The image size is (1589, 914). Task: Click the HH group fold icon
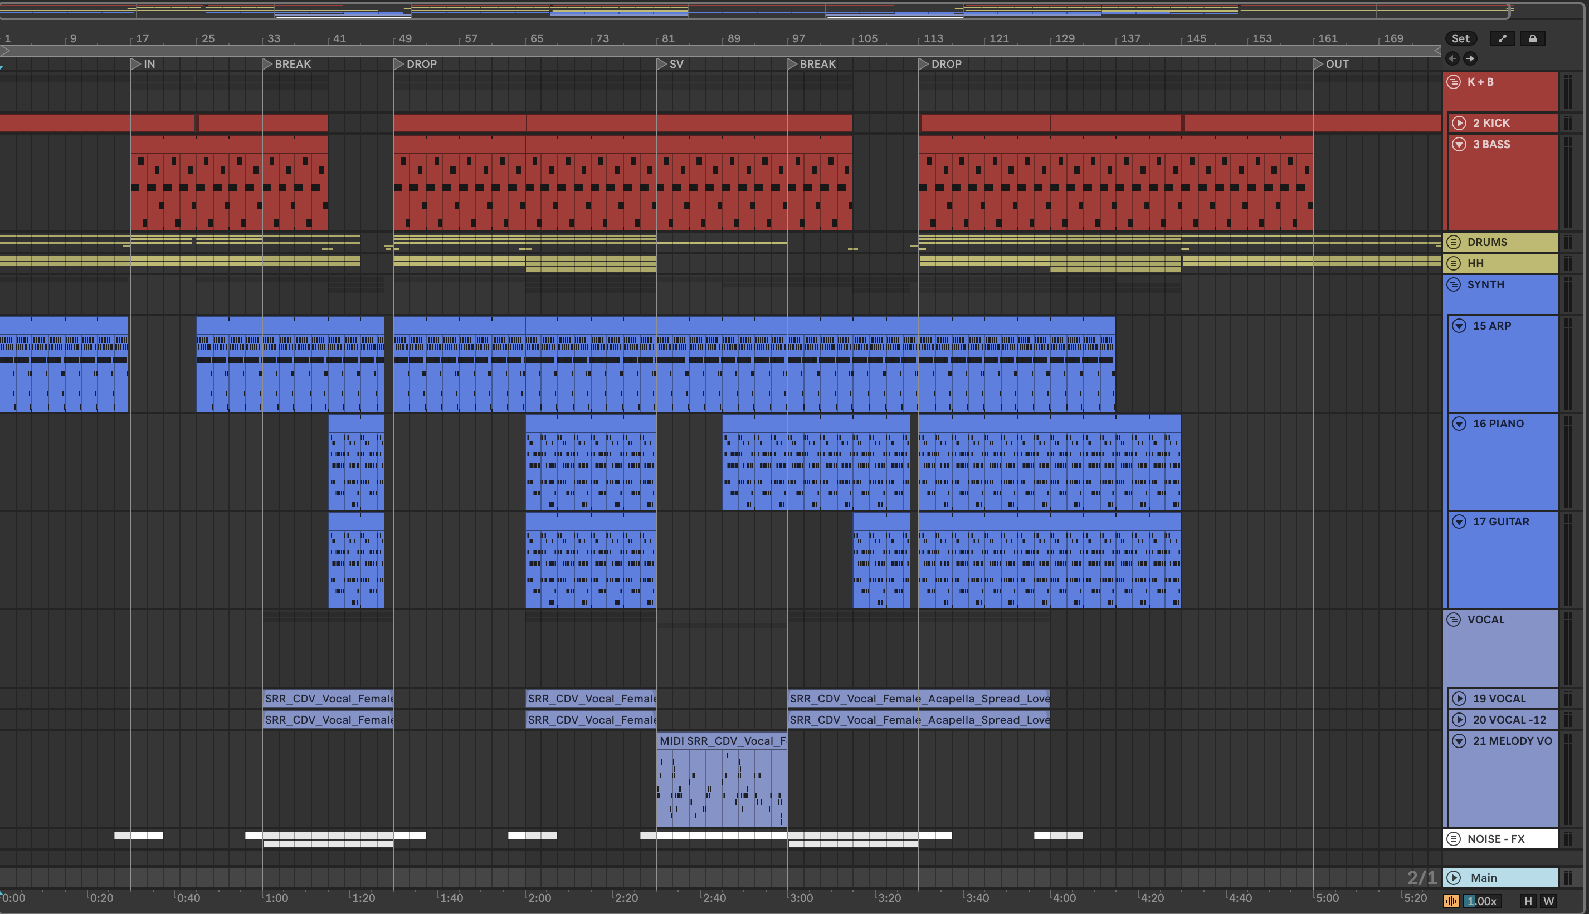(x=1453, y=264)
